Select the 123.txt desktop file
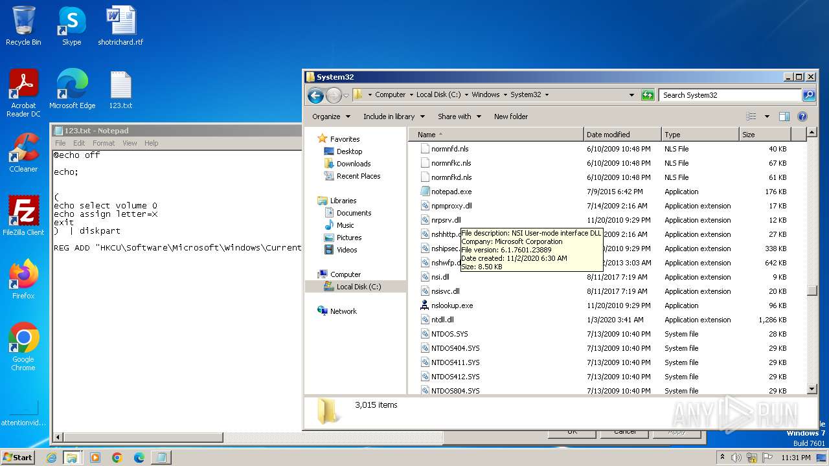The height and width of the screenshot is (466, 829). pyautogui.click(x=120, y=89)
